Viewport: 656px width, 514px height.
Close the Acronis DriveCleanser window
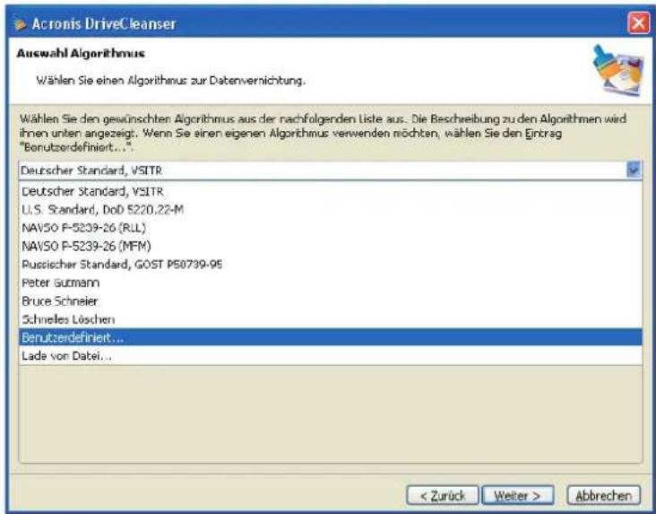[638, 23]
